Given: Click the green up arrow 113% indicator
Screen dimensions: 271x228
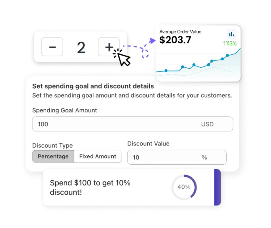Looking at the screenshot, I should tap(229, 43).
